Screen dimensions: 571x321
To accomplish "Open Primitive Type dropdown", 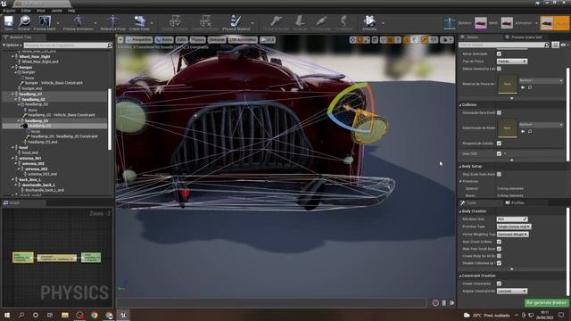I will click(x=514, y=226).
